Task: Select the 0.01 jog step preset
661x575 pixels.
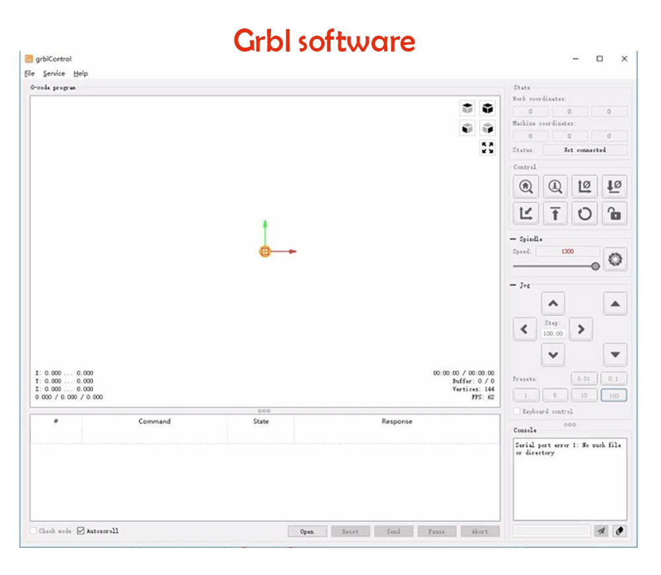Action: tap(584, 379)
